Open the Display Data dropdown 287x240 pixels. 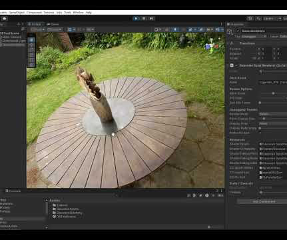tap(273, 123)
